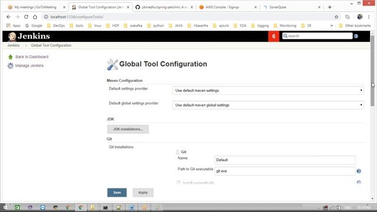Click the Apply button
Image resolution: width=377 pixels, height=212 pixels.
point(143,193)
